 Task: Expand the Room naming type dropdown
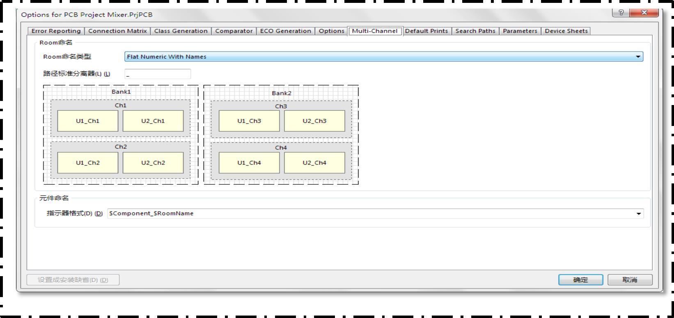coord(638,57)
